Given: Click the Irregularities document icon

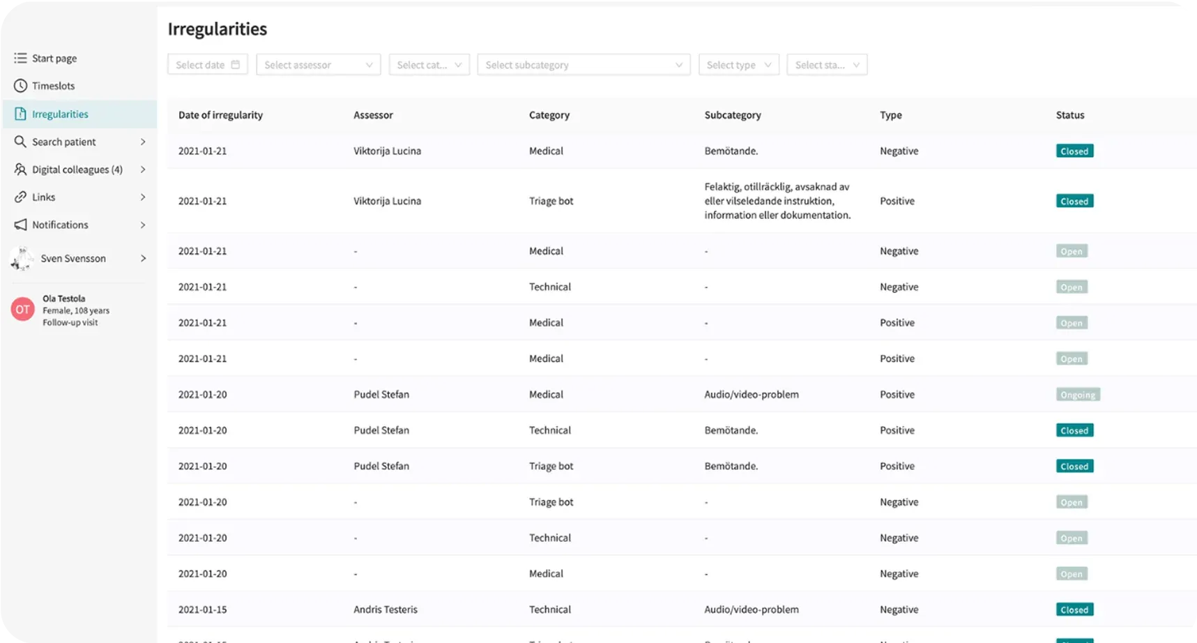Looking at the screenshot, I should click(x=20, y=114).
